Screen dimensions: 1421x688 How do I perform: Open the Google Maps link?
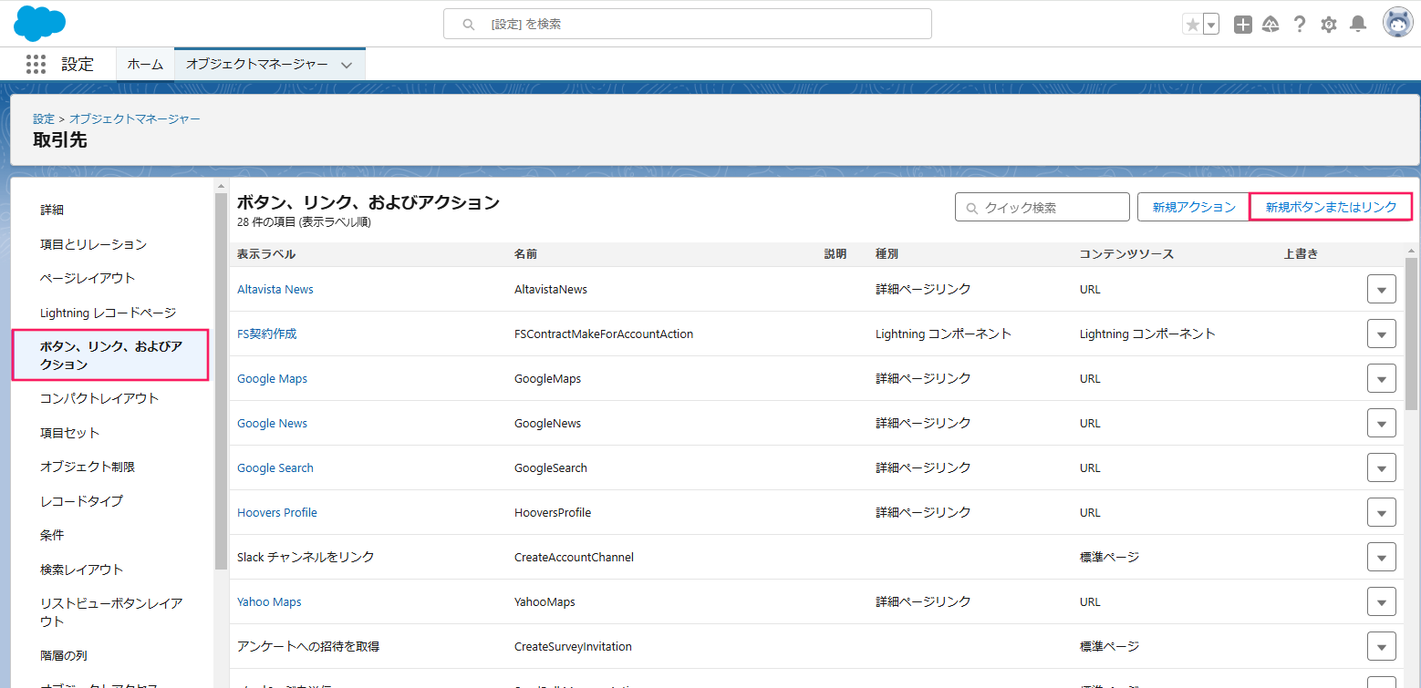point(272,378)
